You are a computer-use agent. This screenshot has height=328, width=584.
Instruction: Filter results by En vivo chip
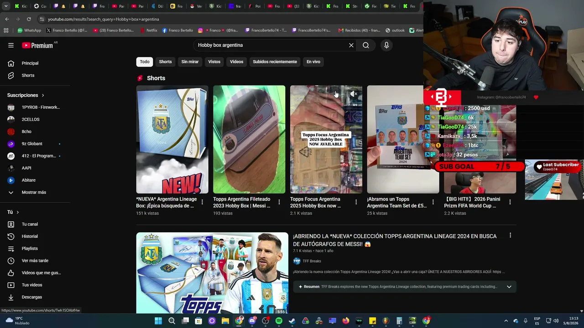313,61
